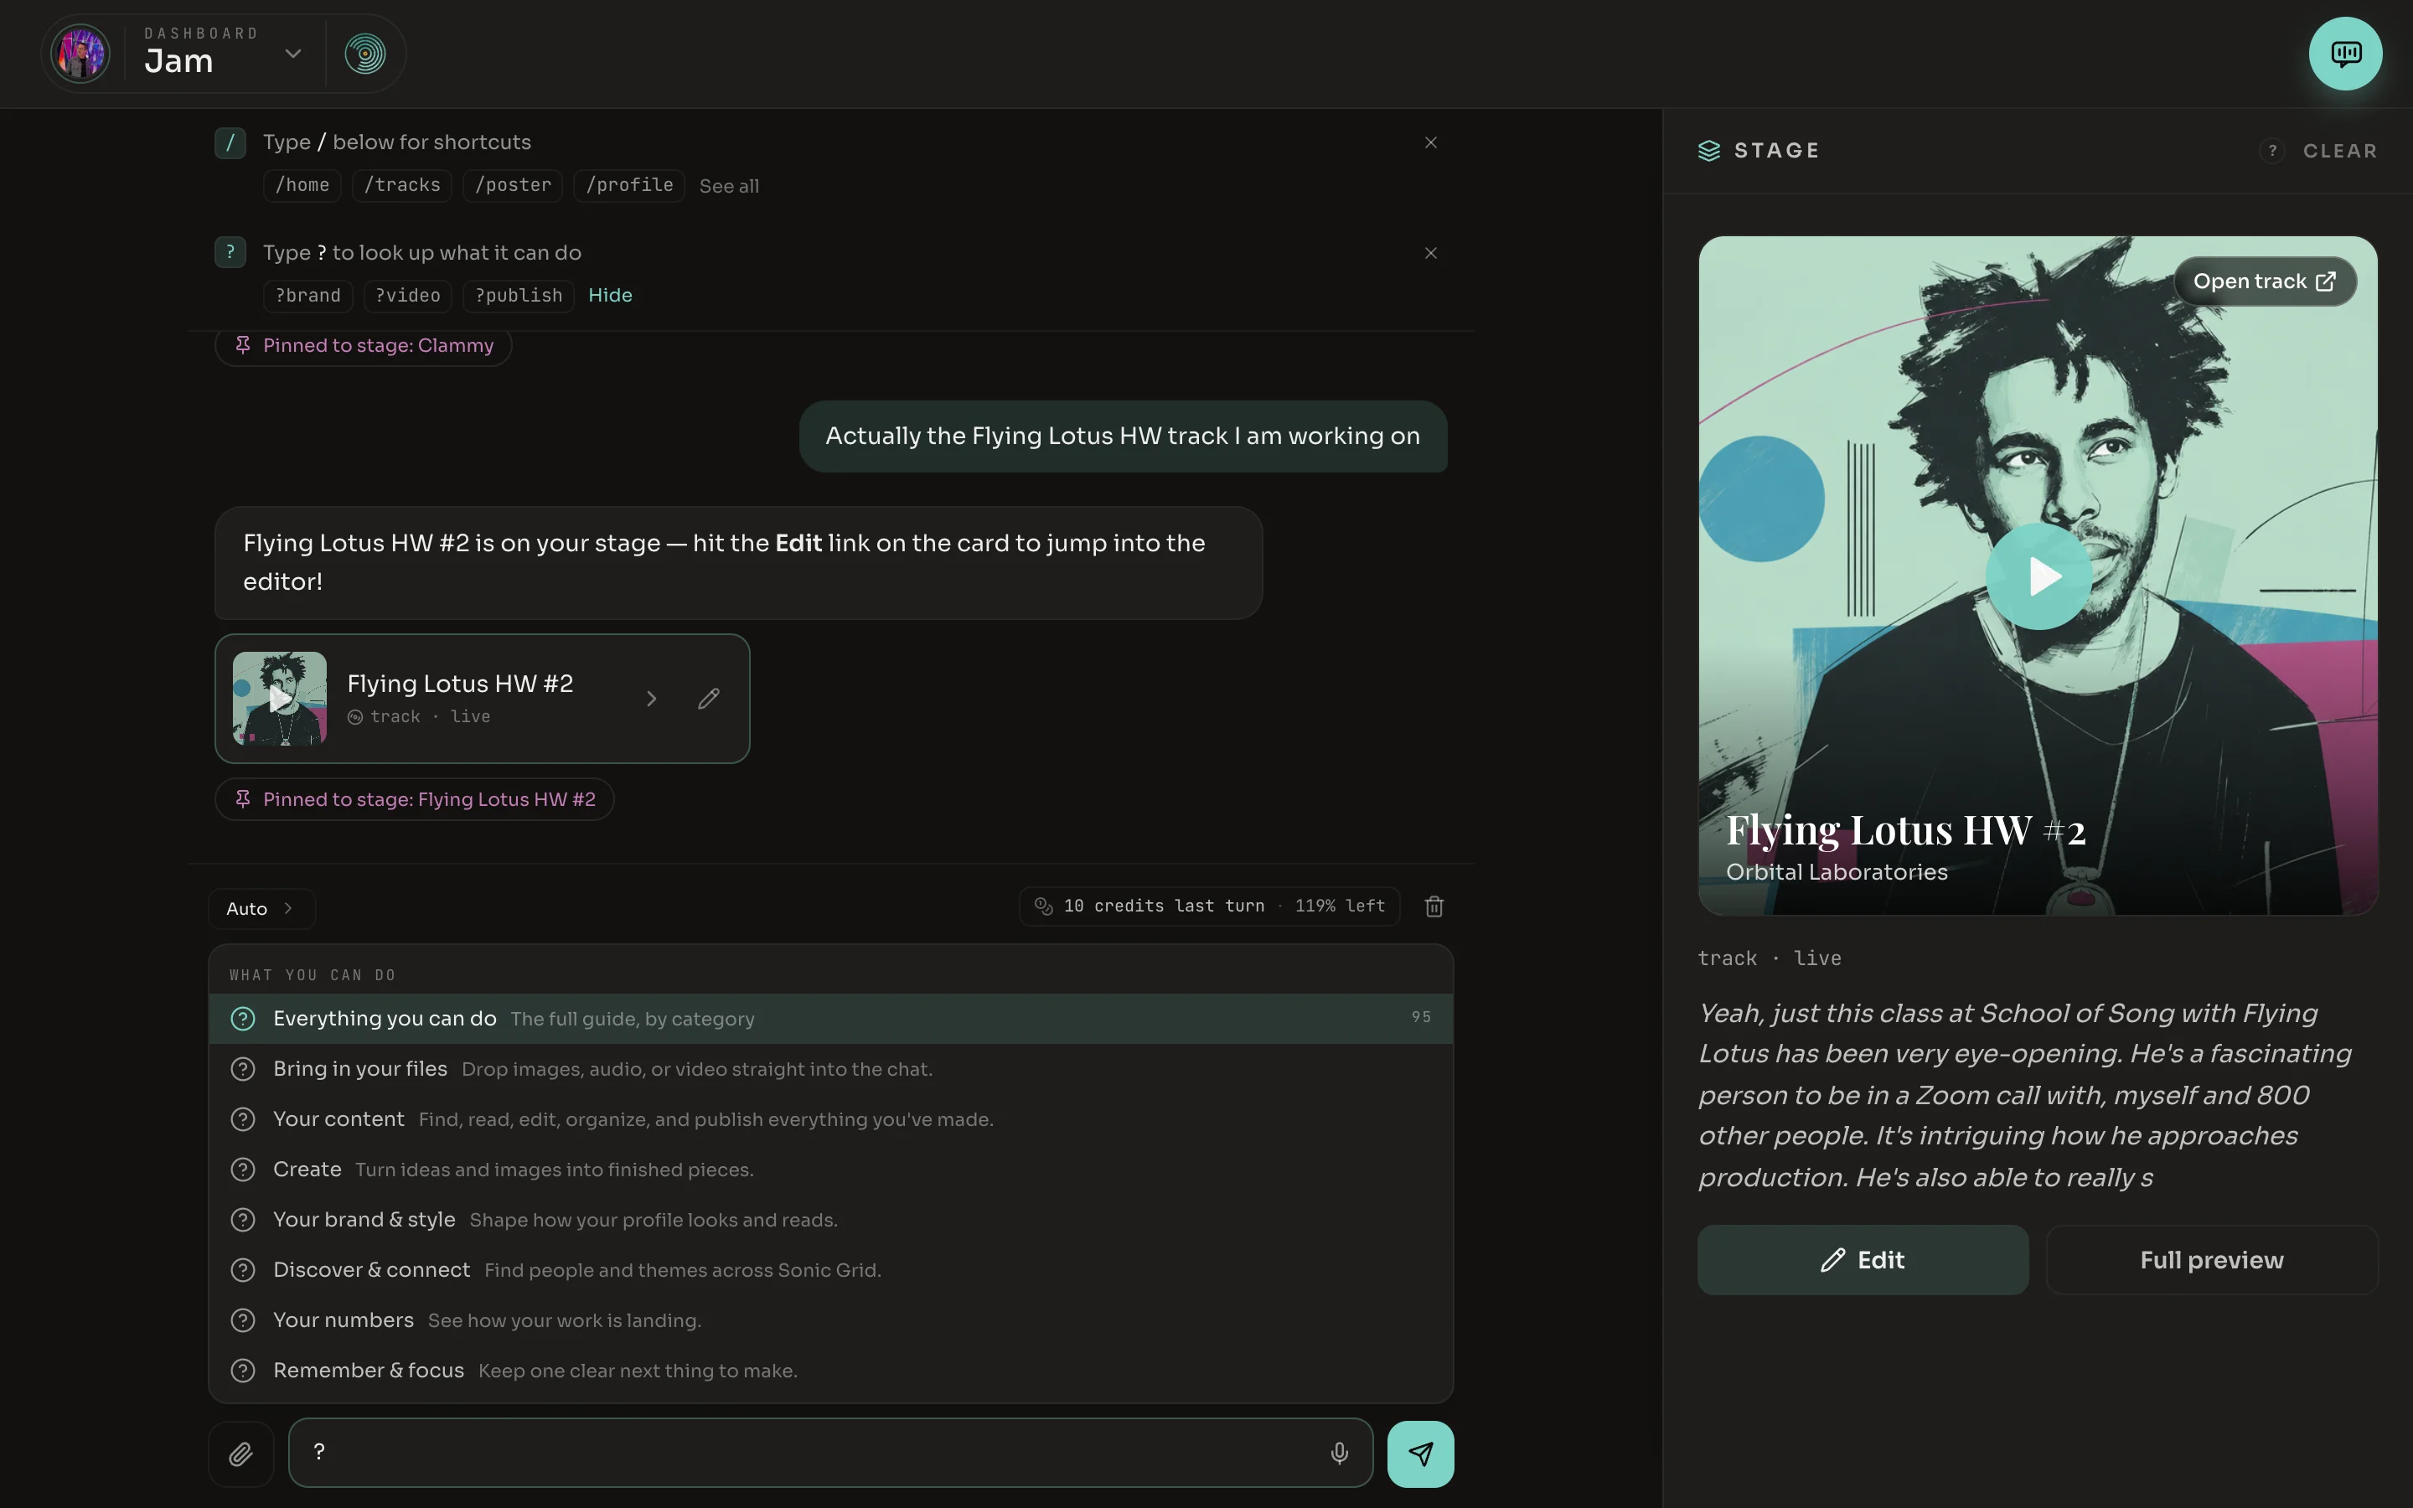Screen dimensions: 2413x1508
Task: Select 'Everything you can do' guide row
Action: (x=830, y=1018)
